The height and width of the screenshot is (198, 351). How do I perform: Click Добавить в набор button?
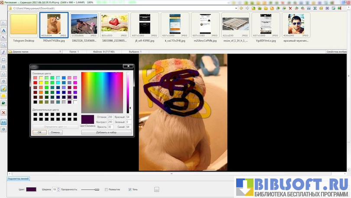tap(106, 132)
